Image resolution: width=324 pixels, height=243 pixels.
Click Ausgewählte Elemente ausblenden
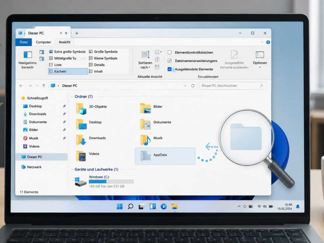click(234, 60)
